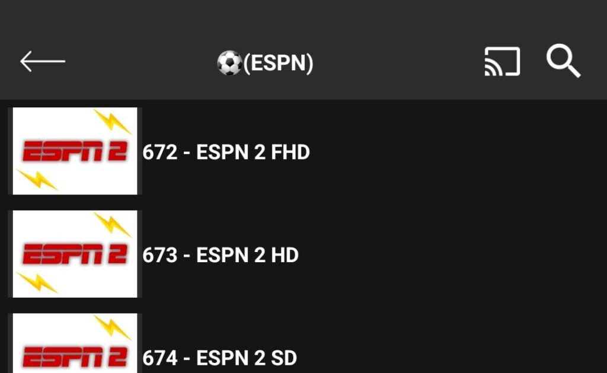Click red ESPN 2 text in 674 logo

74,358
